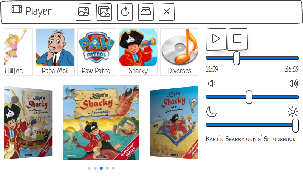This screenshot has width=303, height=182.
Task: Click the sun full brightness icon
Action: coord(293,112)
